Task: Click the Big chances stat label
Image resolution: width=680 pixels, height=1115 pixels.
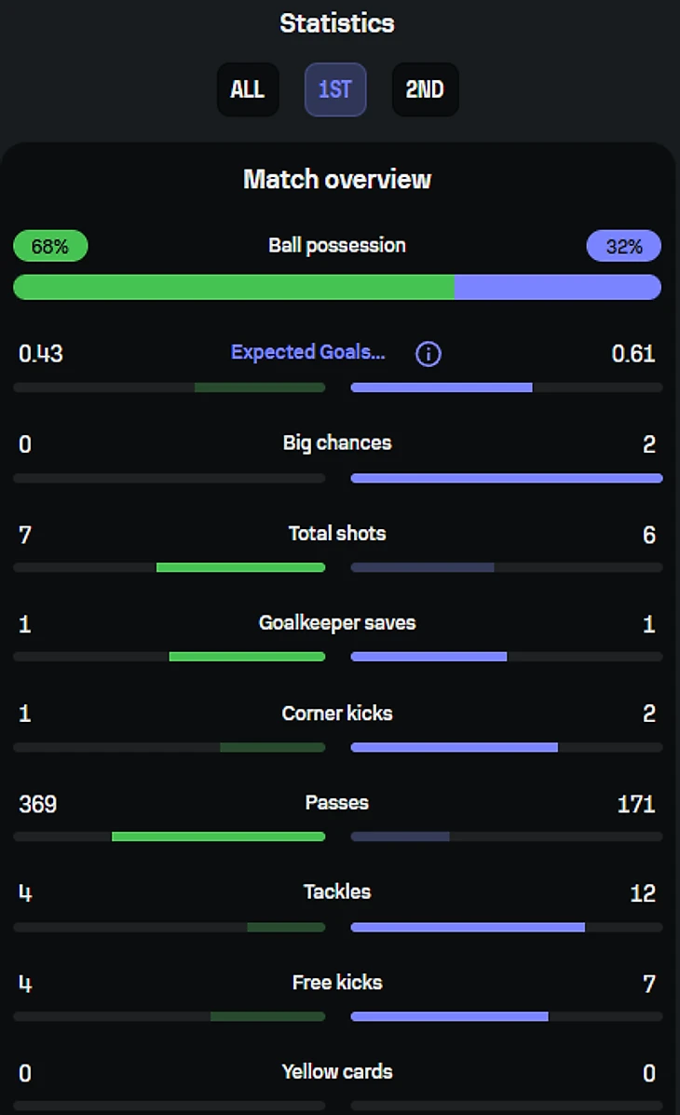Action: (337, 443)
